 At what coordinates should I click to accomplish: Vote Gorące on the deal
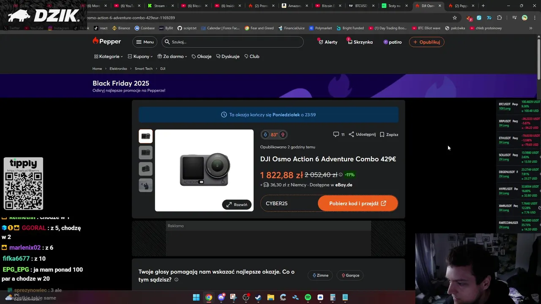click(x=350, y=275)
